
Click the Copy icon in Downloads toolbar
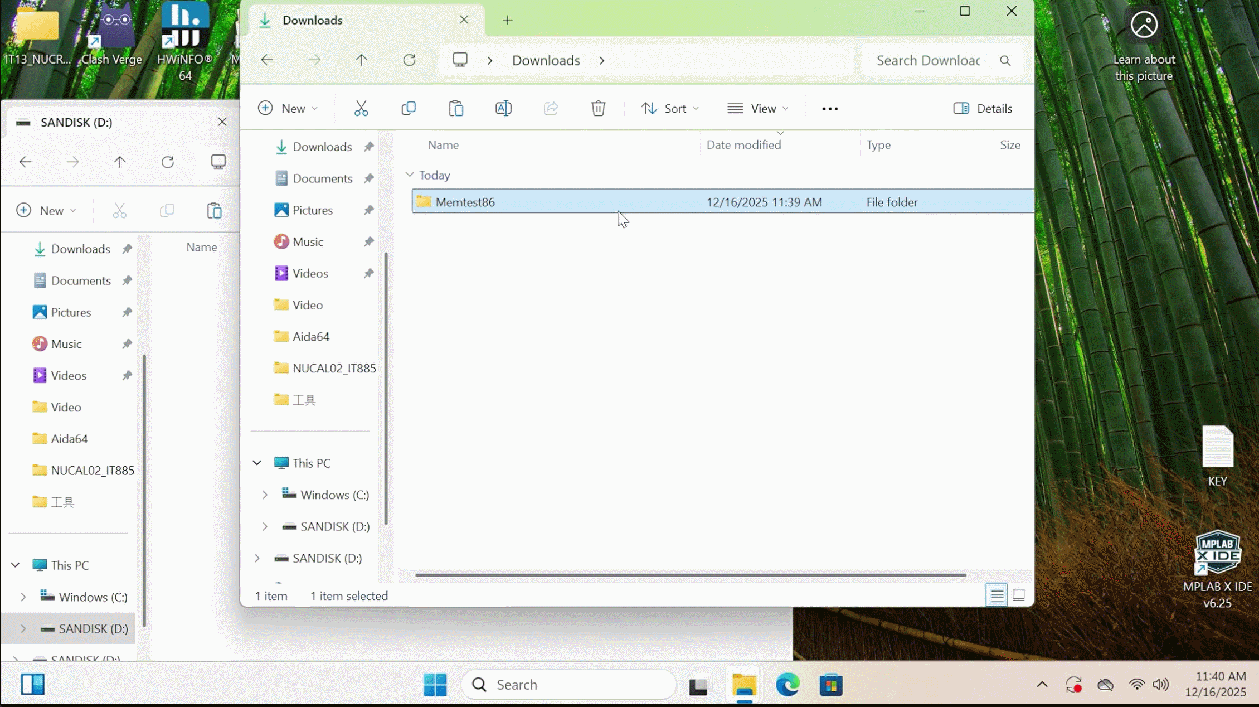(x=409, y=108)
